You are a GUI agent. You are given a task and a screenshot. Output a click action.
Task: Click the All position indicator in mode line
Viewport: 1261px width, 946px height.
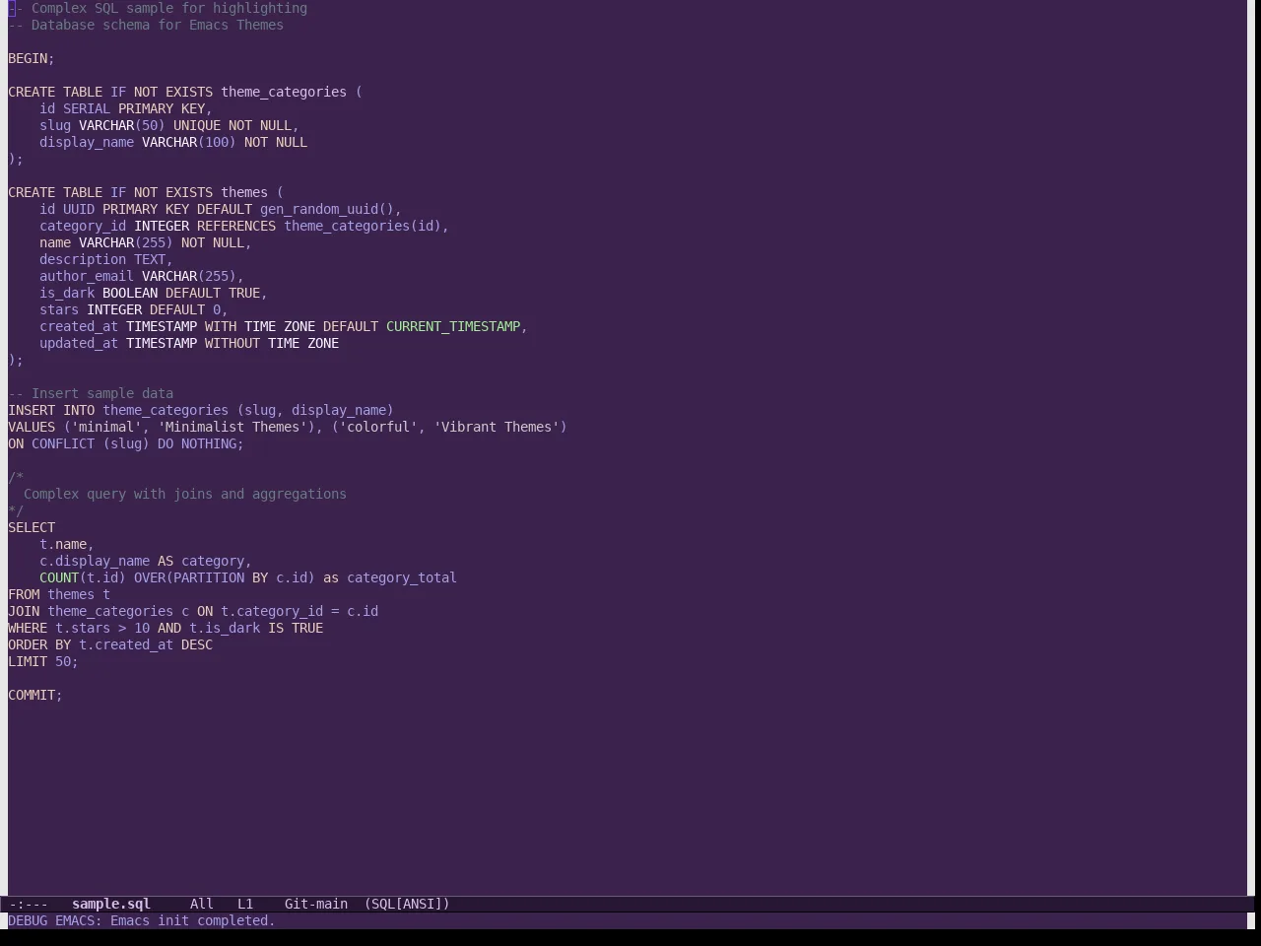202,904
